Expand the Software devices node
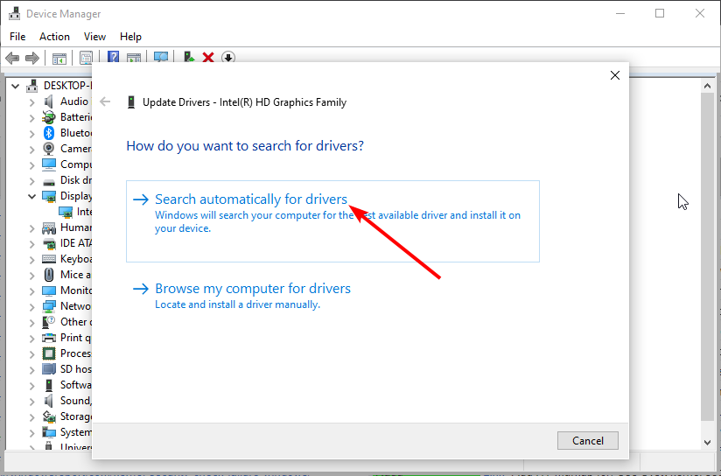 [x=31, y=385]
